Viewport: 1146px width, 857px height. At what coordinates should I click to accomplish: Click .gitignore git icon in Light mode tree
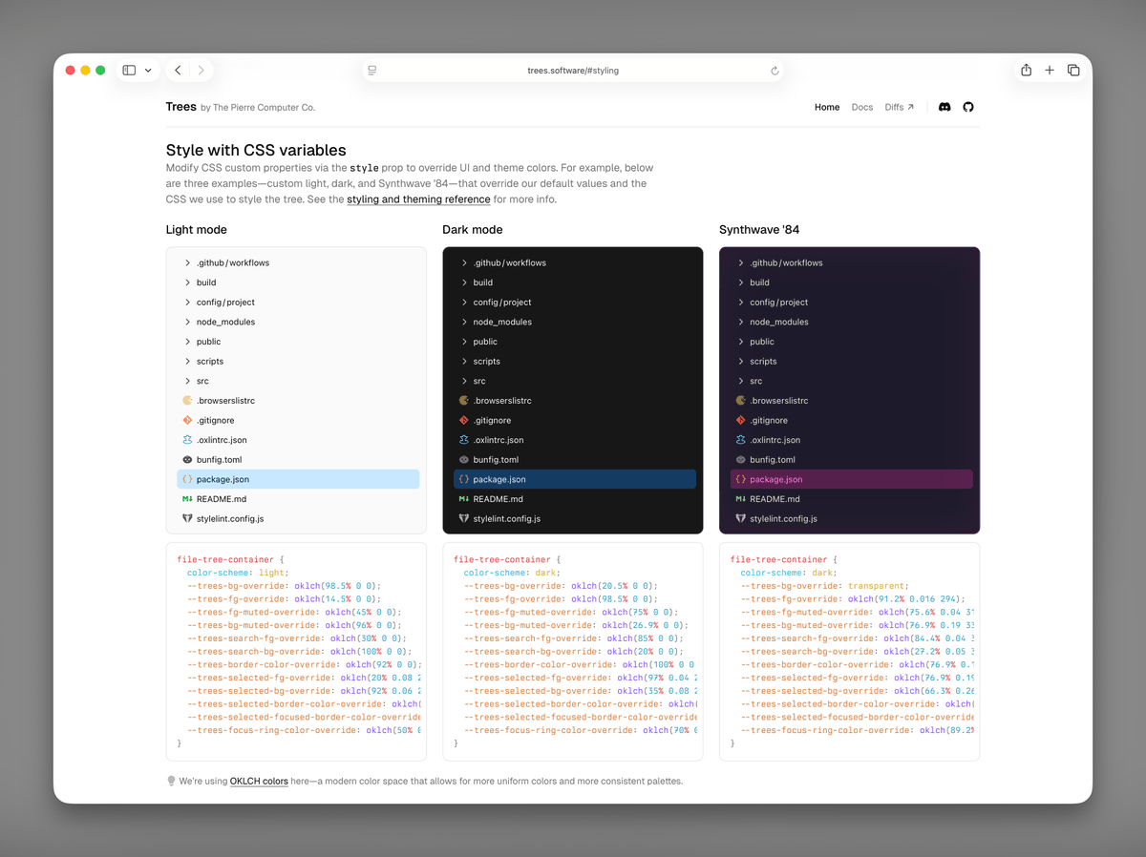187,420
